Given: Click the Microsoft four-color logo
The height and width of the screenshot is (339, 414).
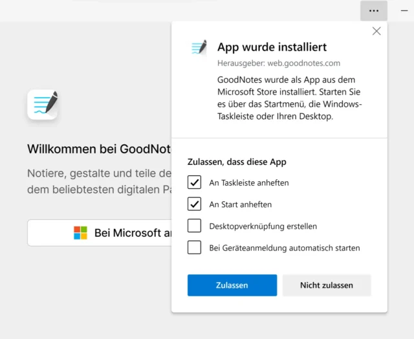Looking at the screenshot, I should (x=80, y=233).
